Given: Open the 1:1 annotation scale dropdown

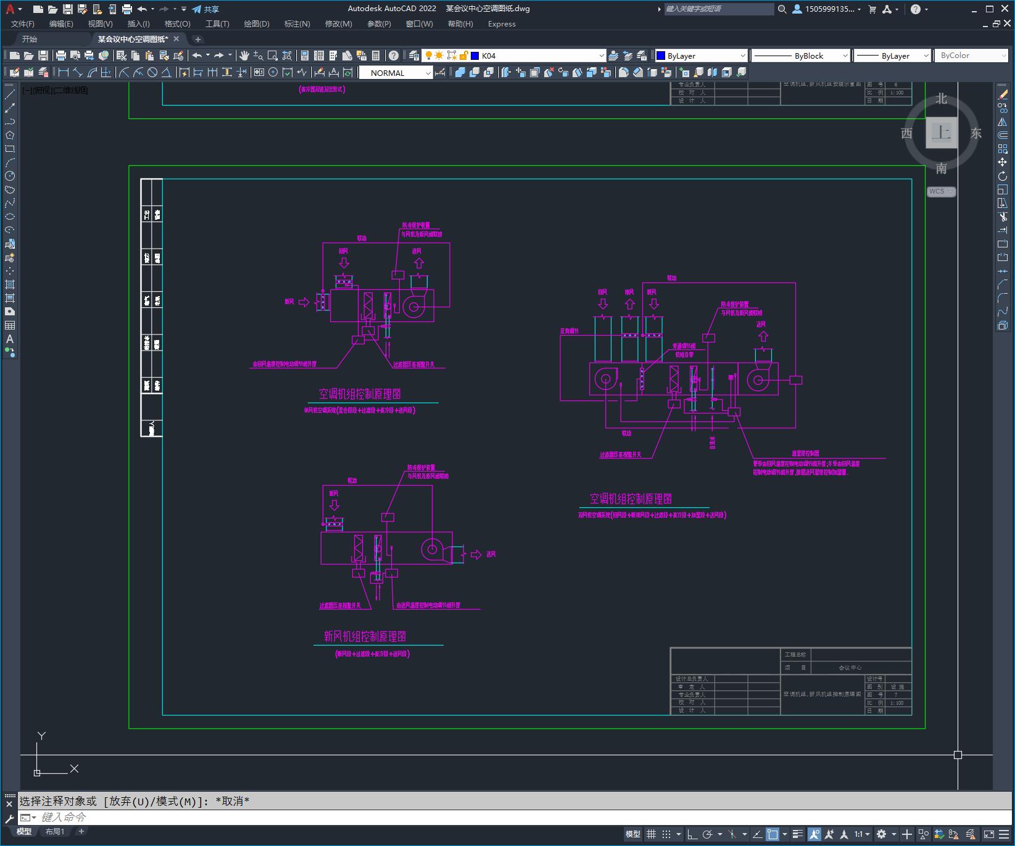Looking at the screenshot, I should [x=862, y=834].
